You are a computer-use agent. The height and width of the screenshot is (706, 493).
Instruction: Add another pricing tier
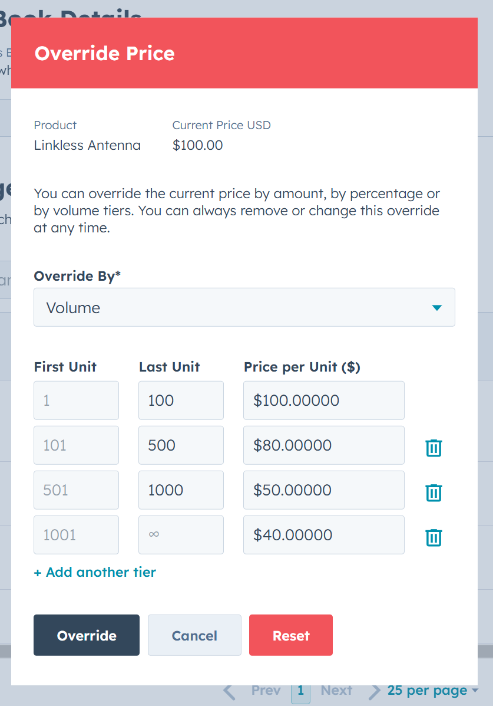point(95,572)
